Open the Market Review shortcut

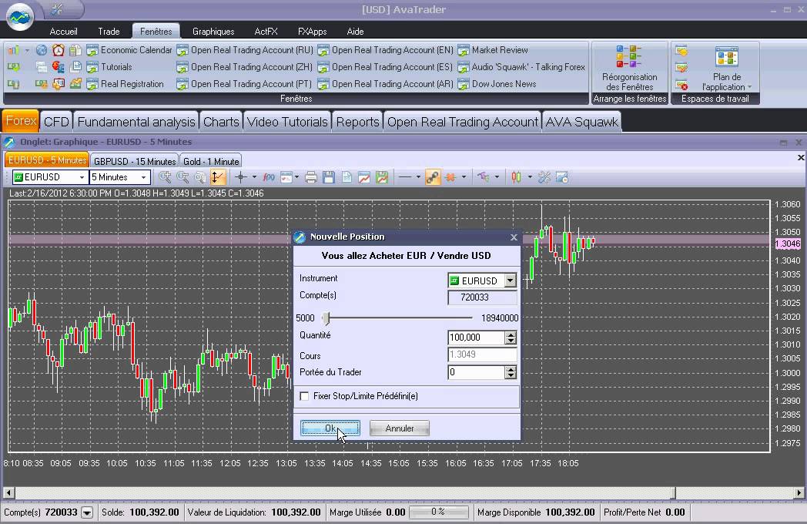pos(493,50)
